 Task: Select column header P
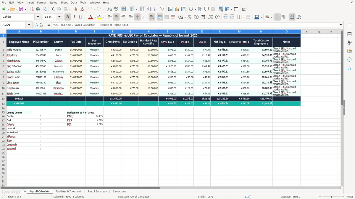[306, 32]
